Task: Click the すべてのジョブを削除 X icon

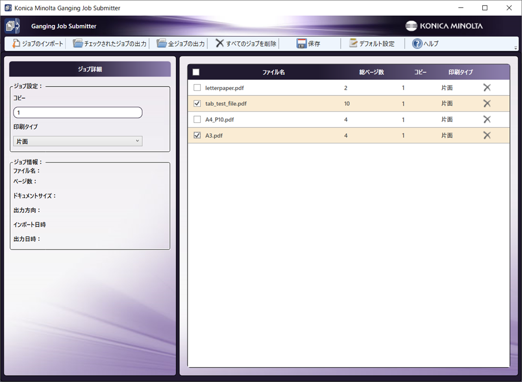Action: [x=219, y=43]
